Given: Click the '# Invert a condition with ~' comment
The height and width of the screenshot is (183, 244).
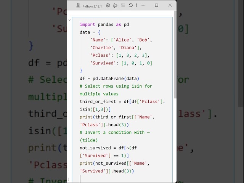Looking at the screenshot, I should click(x=115, y=132).
